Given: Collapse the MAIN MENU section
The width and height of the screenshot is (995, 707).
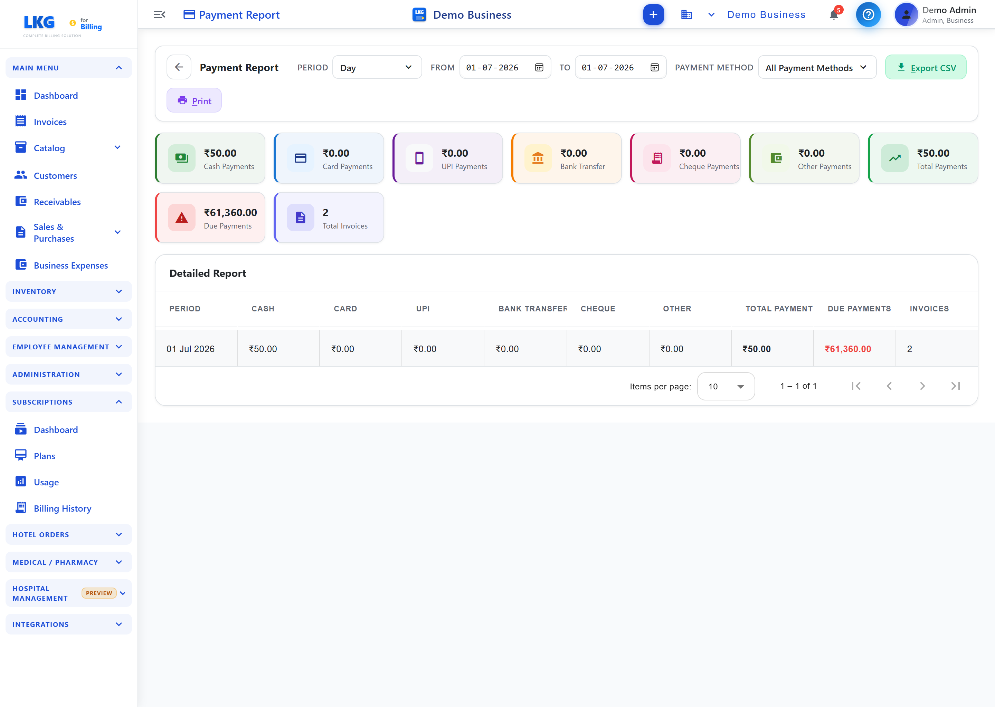Looking at the screenshot, I should tap(68, 68).
